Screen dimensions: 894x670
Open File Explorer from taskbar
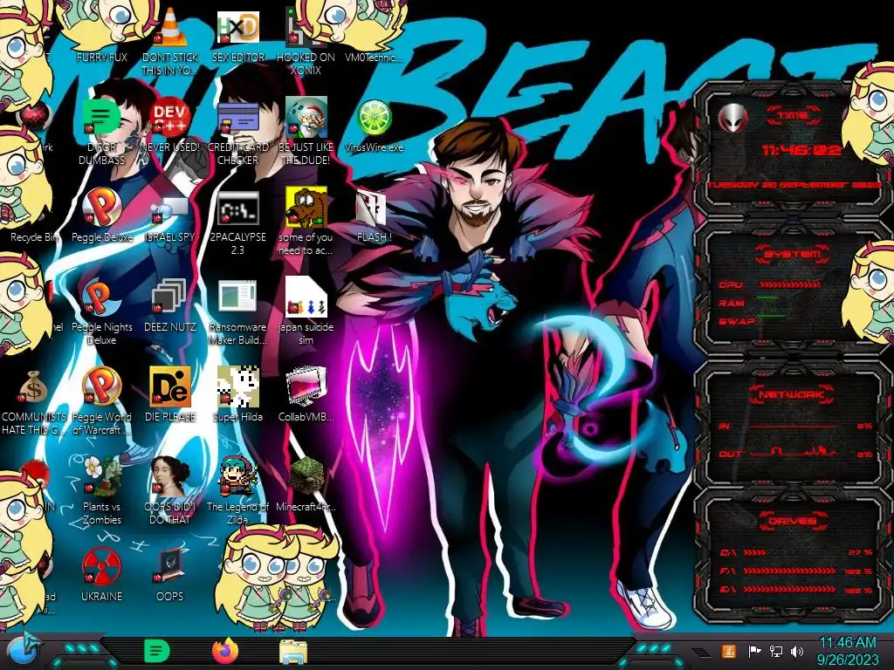(x=293, y=652)
